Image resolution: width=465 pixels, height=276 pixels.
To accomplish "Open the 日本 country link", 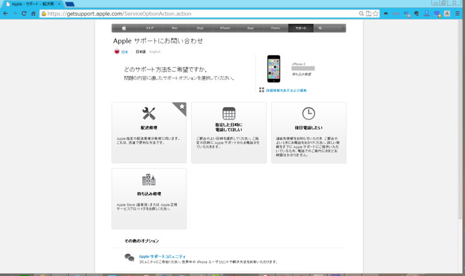I will [x=124, y=52].
